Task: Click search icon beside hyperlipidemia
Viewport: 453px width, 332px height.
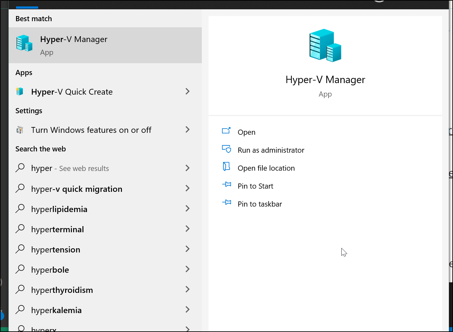Action: tap(20, 208)
